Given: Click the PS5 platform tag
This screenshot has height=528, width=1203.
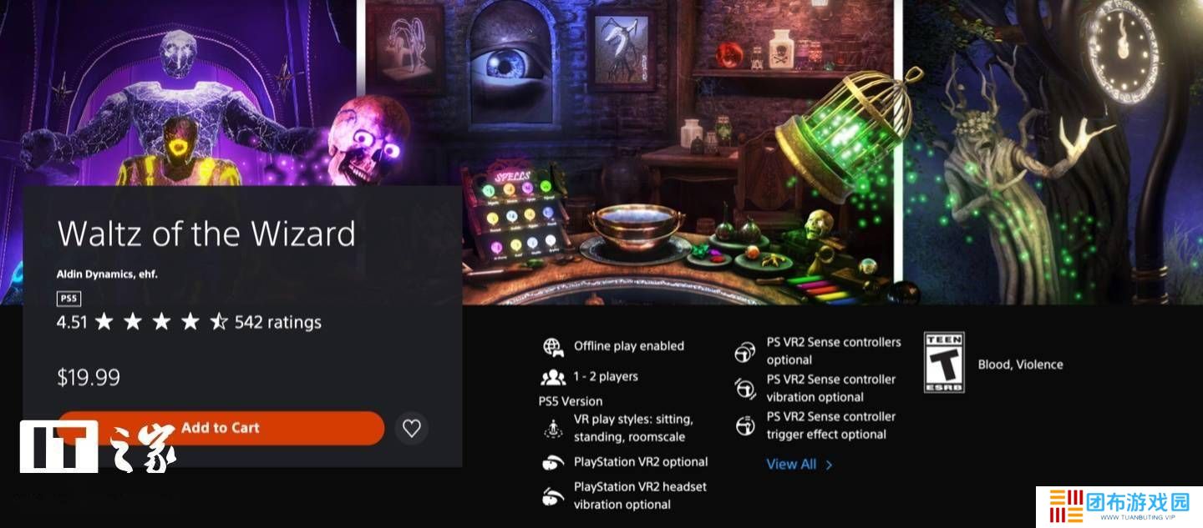Looking at the screenshot, I should click(x=69, y=299).
